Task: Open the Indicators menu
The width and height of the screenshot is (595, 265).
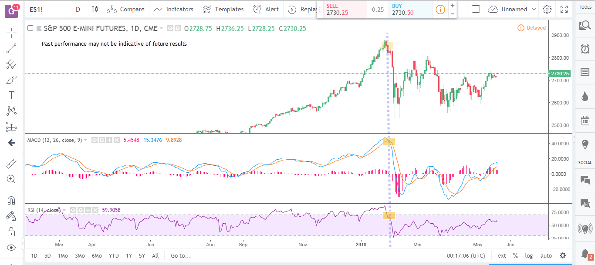Action: [173, 9]
